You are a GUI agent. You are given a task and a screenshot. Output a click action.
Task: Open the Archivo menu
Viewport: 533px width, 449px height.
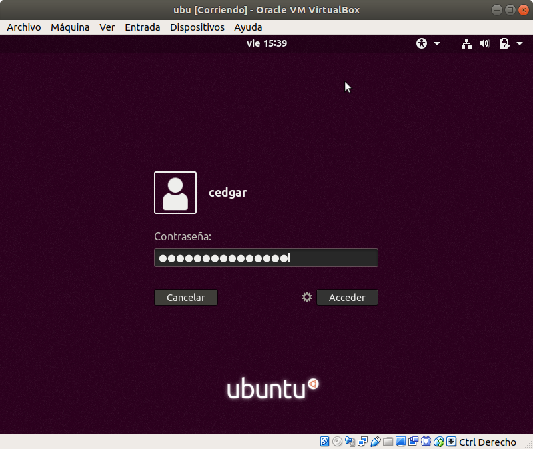point(23,27)
